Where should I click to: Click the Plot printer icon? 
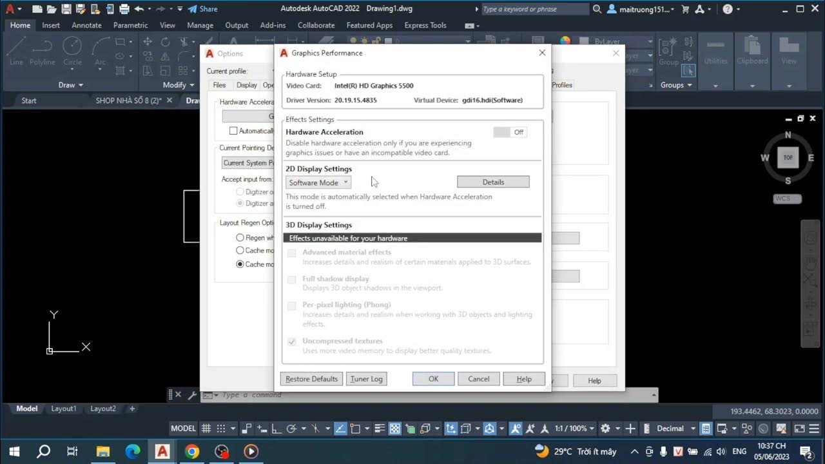[124, 9]
